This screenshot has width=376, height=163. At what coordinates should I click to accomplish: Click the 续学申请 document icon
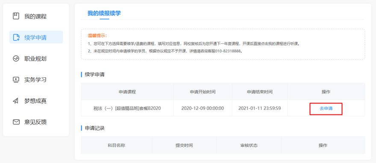pos(16,37)
